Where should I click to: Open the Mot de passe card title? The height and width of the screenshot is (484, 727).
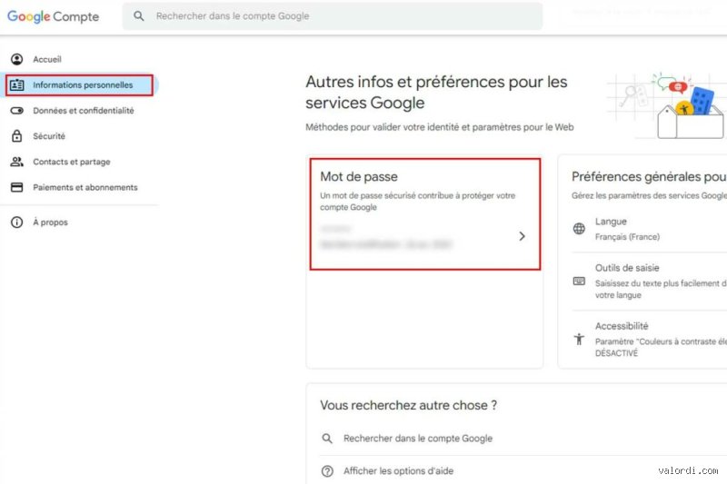[x=358, y=176]
